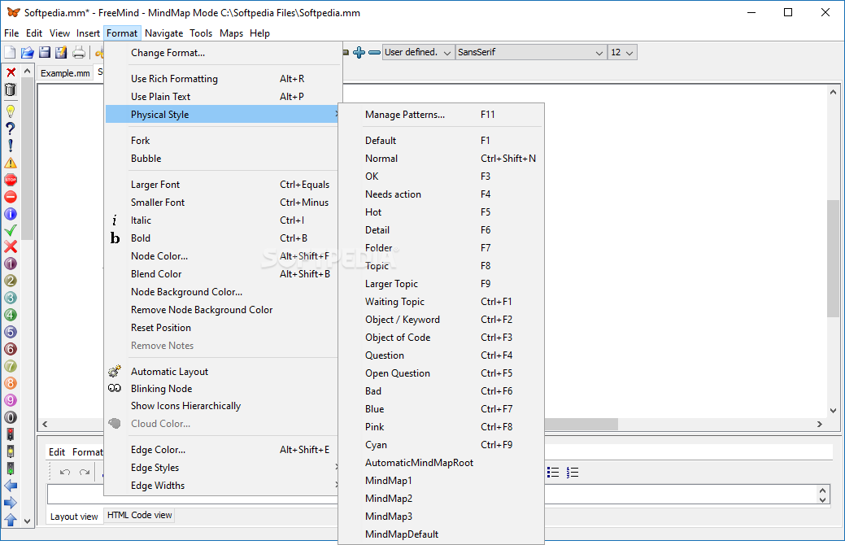Click the trash can remove-all-icons button
845x545 pixels.
[x=11, y=89]
